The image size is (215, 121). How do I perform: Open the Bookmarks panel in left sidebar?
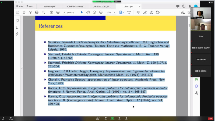pyautogui.click(x=17, y=27)
